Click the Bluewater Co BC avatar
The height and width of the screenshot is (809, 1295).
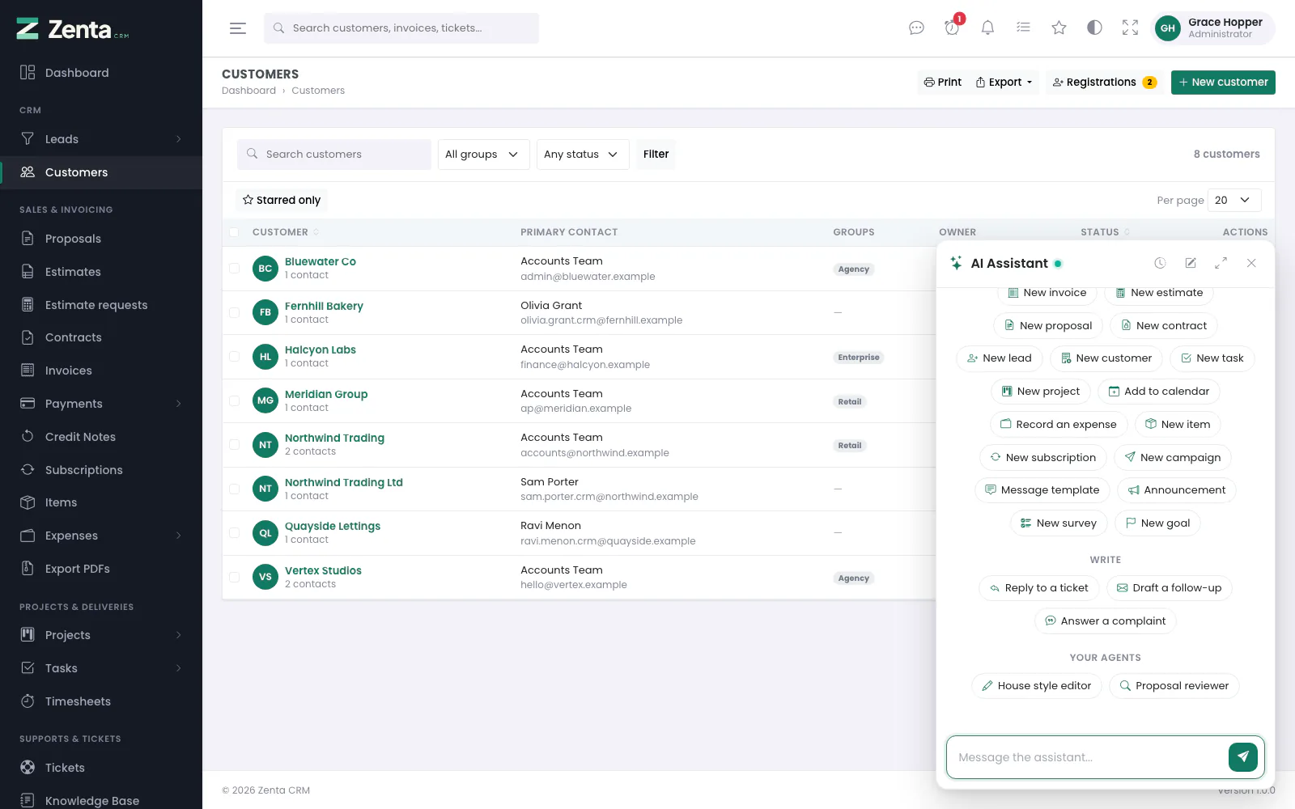[265, 269]
